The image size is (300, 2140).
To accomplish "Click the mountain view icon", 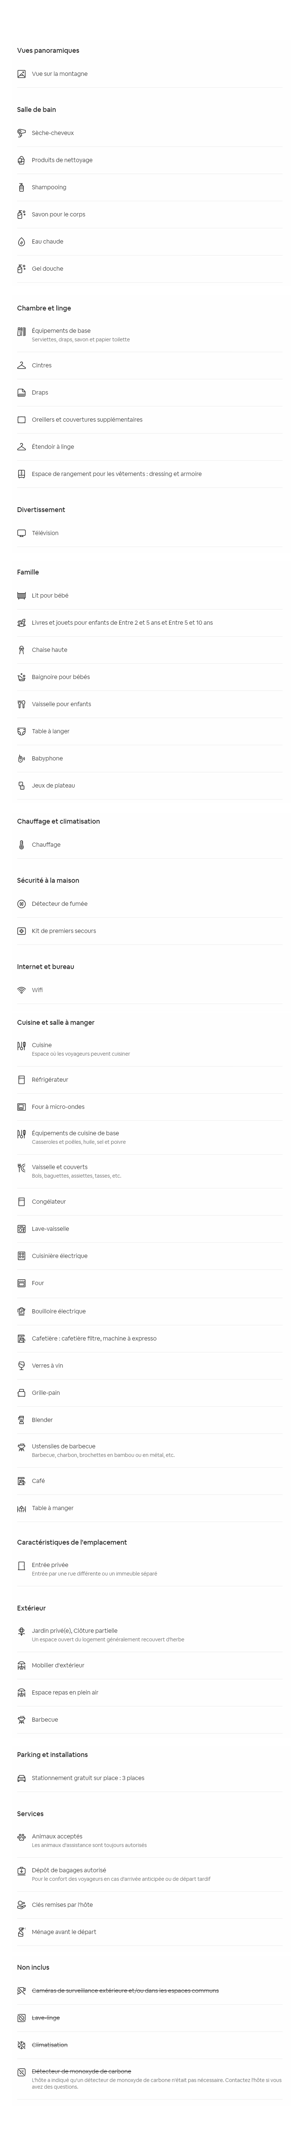I will (x=22, y=74).
